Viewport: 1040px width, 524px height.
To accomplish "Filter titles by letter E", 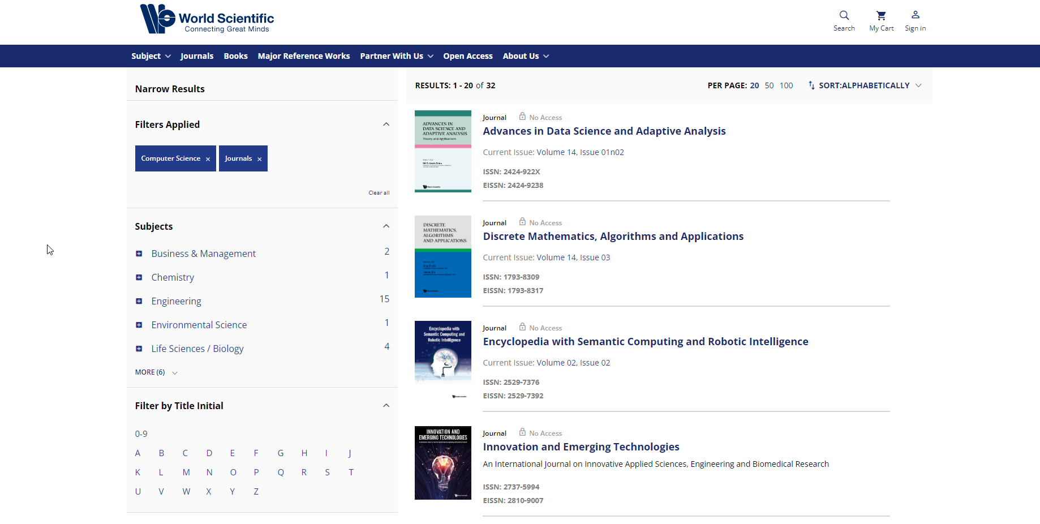I will (233, 453).
